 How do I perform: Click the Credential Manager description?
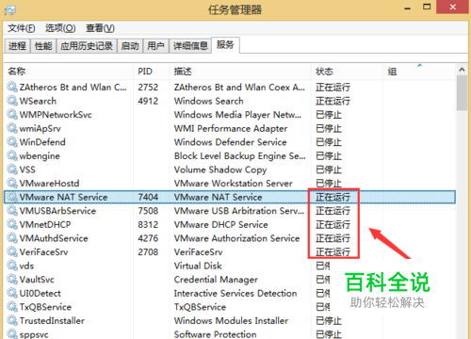click(216, 280)
